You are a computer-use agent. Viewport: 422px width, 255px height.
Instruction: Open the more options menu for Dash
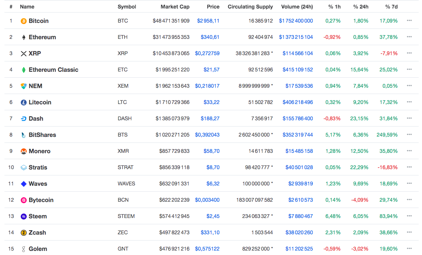(x=409, y=118)
